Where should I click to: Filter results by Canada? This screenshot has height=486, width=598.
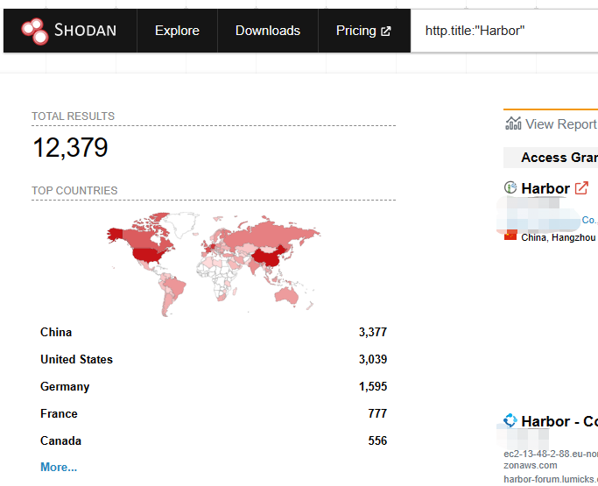pos(60,440)
